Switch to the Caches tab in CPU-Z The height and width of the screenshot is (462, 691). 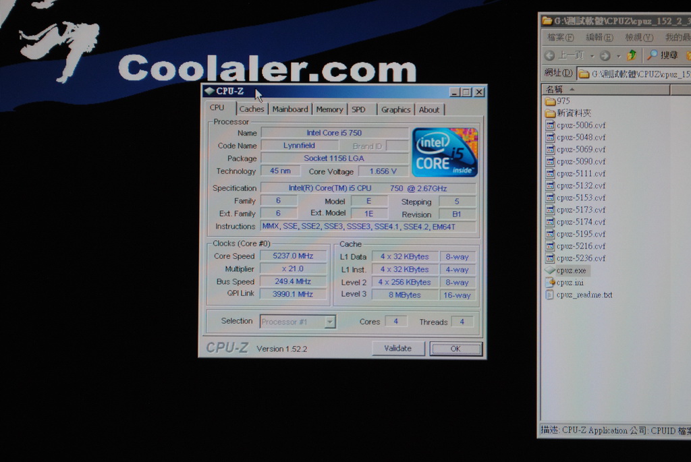click(252, 109)
